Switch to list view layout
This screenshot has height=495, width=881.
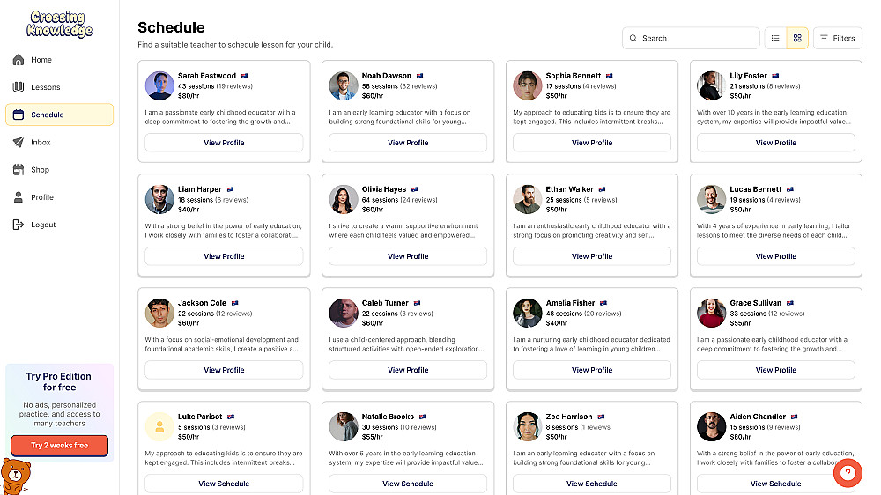click(x=775, y=38)
